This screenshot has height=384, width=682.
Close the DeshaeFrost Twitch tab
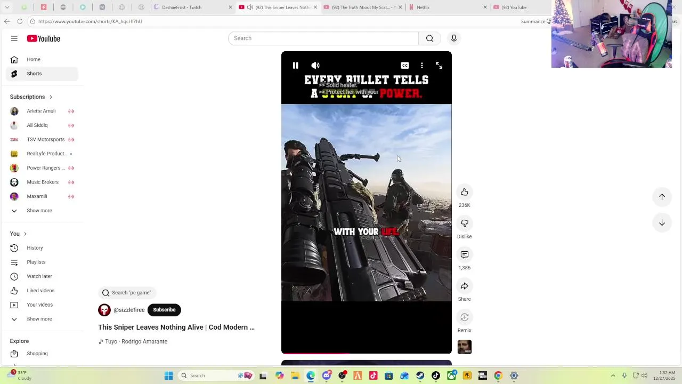pyautogui.click(x=230, y=7)
